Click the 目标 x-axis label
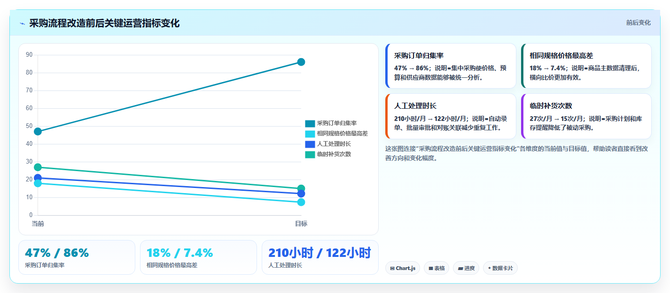This screenshot has height=293, width=670. tap(301, 224)
